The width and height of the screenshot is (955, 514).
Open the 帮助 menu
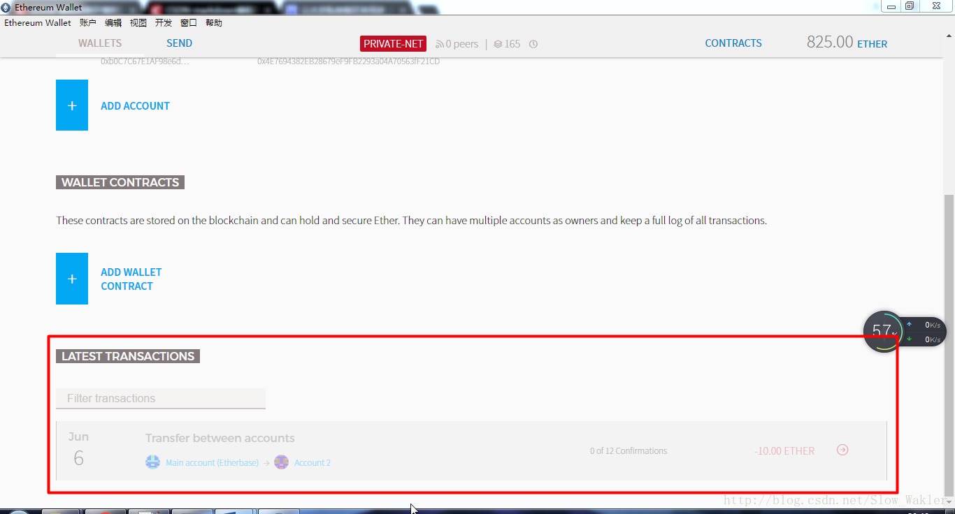tap(214, 23)
